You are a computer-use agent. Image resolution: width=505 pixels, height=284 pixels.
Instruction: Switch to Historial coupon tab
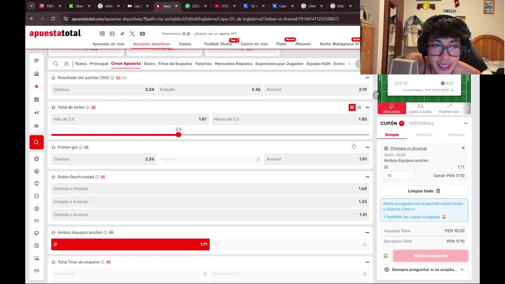422,123
